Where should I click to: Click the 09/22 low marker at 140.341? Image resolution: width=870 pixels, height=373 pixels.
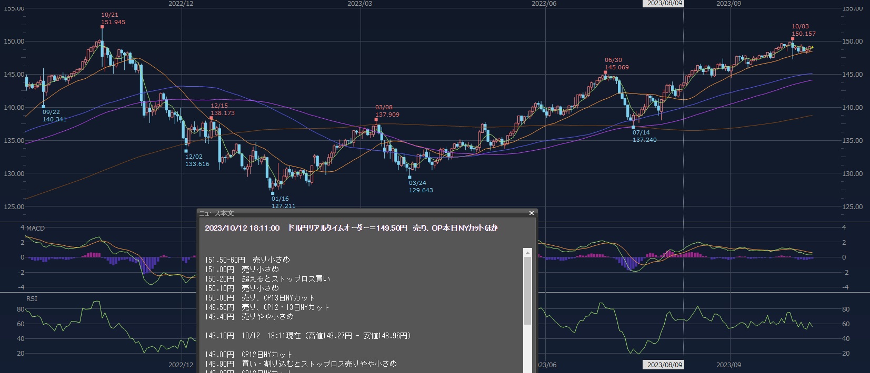coord(43,107)
